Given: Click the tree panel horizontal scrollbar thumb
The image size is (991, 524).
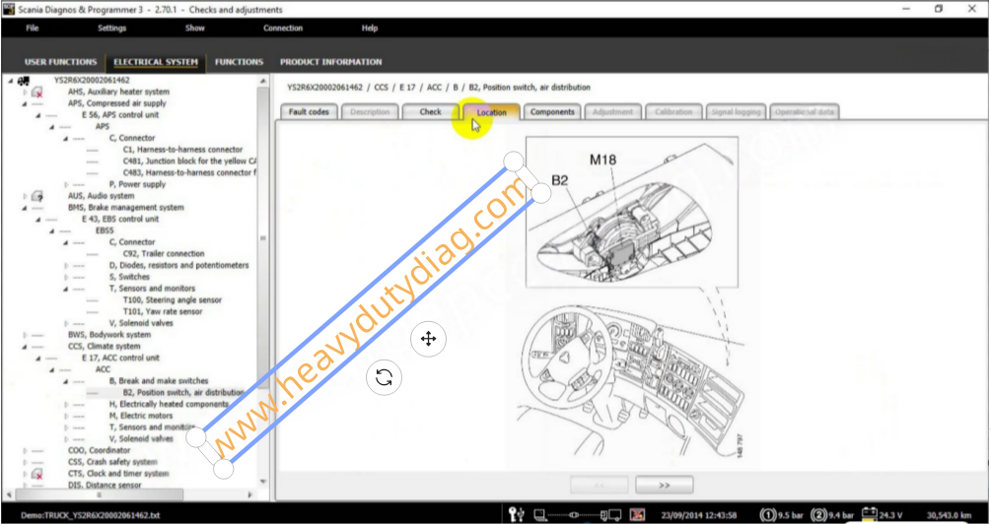Looking at the screenshot, I should point(98,495).
